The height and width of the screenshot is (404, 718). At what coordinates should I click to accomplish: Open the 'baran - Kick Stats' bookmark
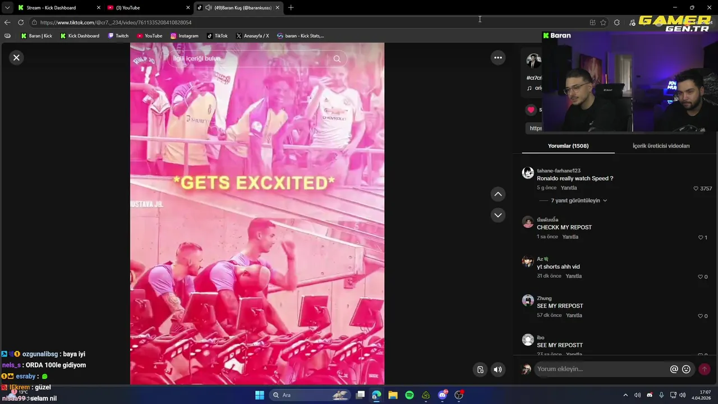pyautogui.click(x=301, y=36)
